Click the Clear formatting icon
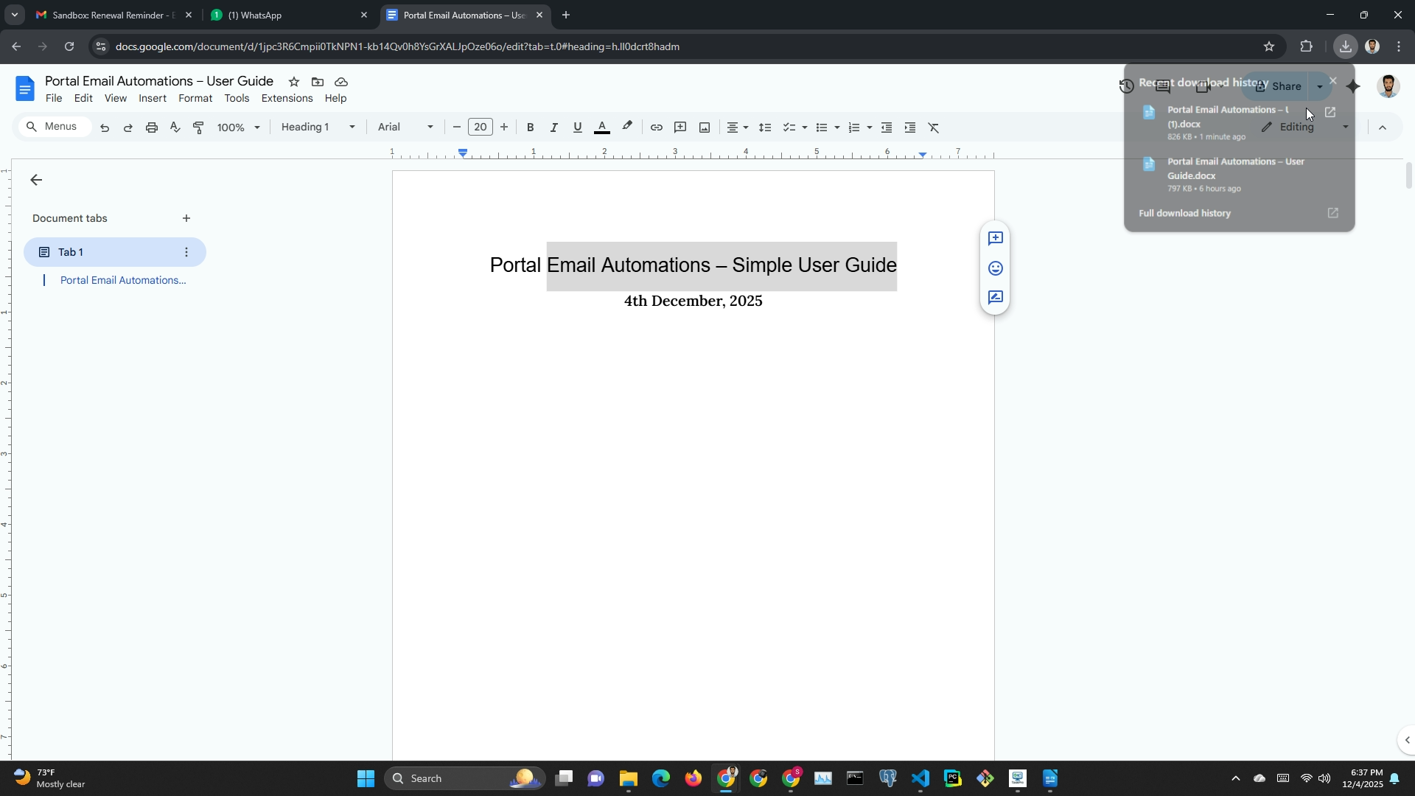1415x796 pixels. (934, 128)
